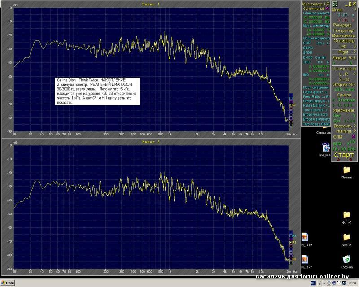Click the application logo icon in control panel
The image size is (359, 287).
335,4
